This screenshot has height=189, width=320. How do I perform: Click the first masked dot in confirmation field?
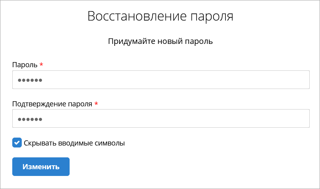tap(20, 119)
